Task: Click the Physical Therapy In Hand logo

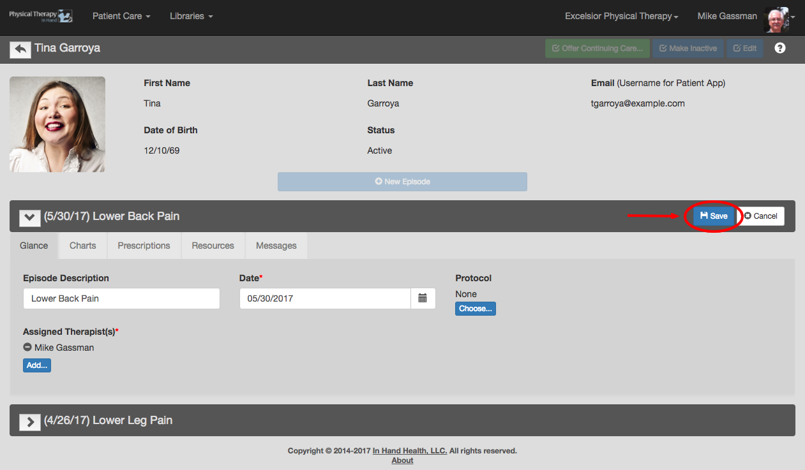Action: click(x=41, y=15)
